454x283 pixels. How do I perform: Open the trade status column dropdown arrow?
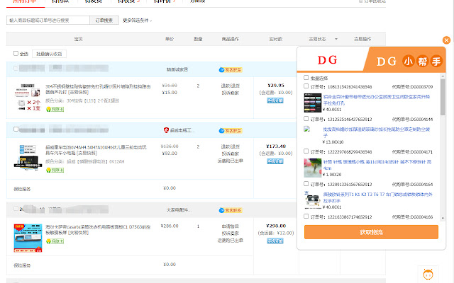tap(336, 39)
